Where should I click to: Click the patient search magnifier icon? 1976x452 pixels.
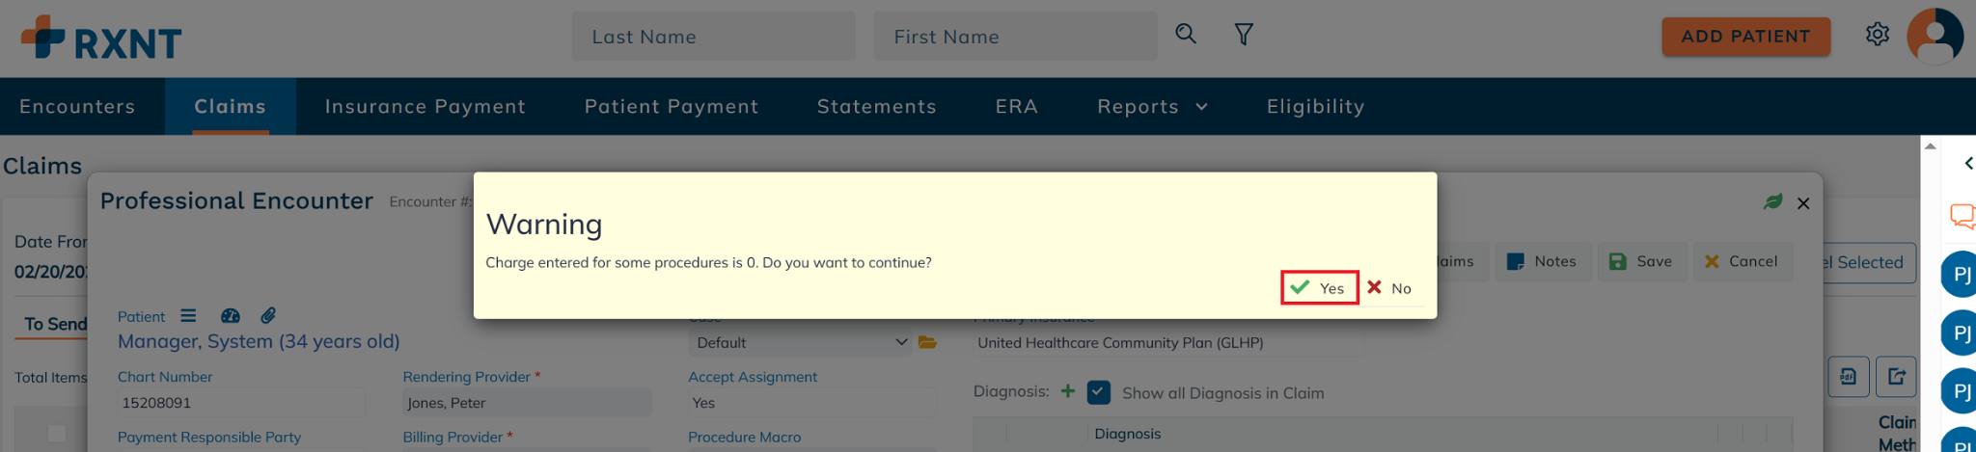click(1186, 35)
